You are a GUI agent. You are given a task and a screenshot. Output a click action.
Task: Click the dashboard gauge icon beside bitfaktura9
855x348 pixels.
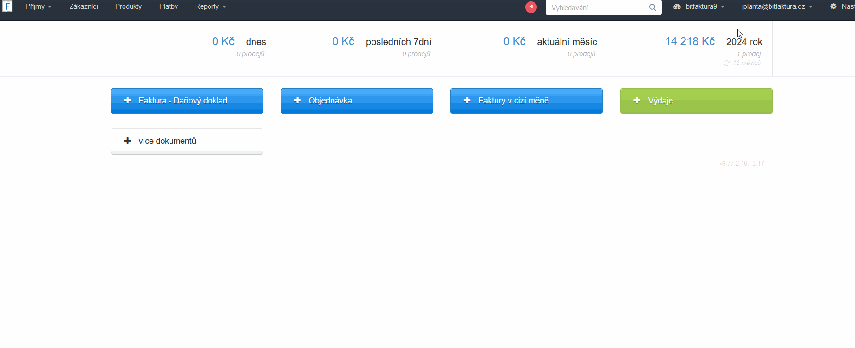coord(677,6)
